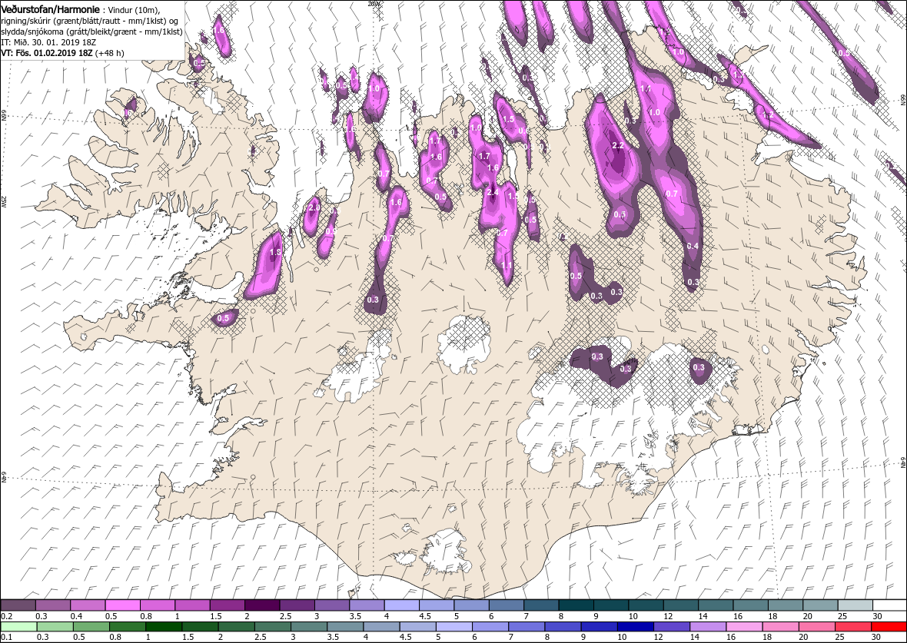Click the crimson swatch labeled 25 in rain legend
This screenshot has width=907, height=643.
pos(852,627)
